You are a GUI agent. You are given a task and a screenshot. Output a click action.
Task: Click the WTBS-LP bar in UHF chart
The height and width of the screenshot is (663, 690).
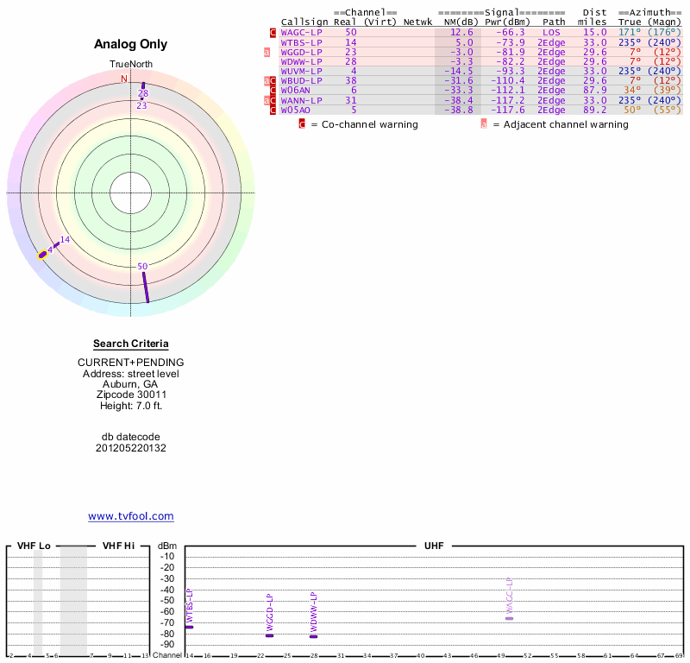tap(189, 627)
